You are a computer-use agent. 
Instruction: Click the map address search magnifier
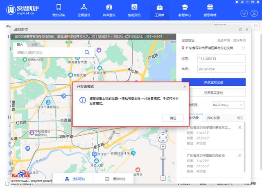(x=87, y=52)
